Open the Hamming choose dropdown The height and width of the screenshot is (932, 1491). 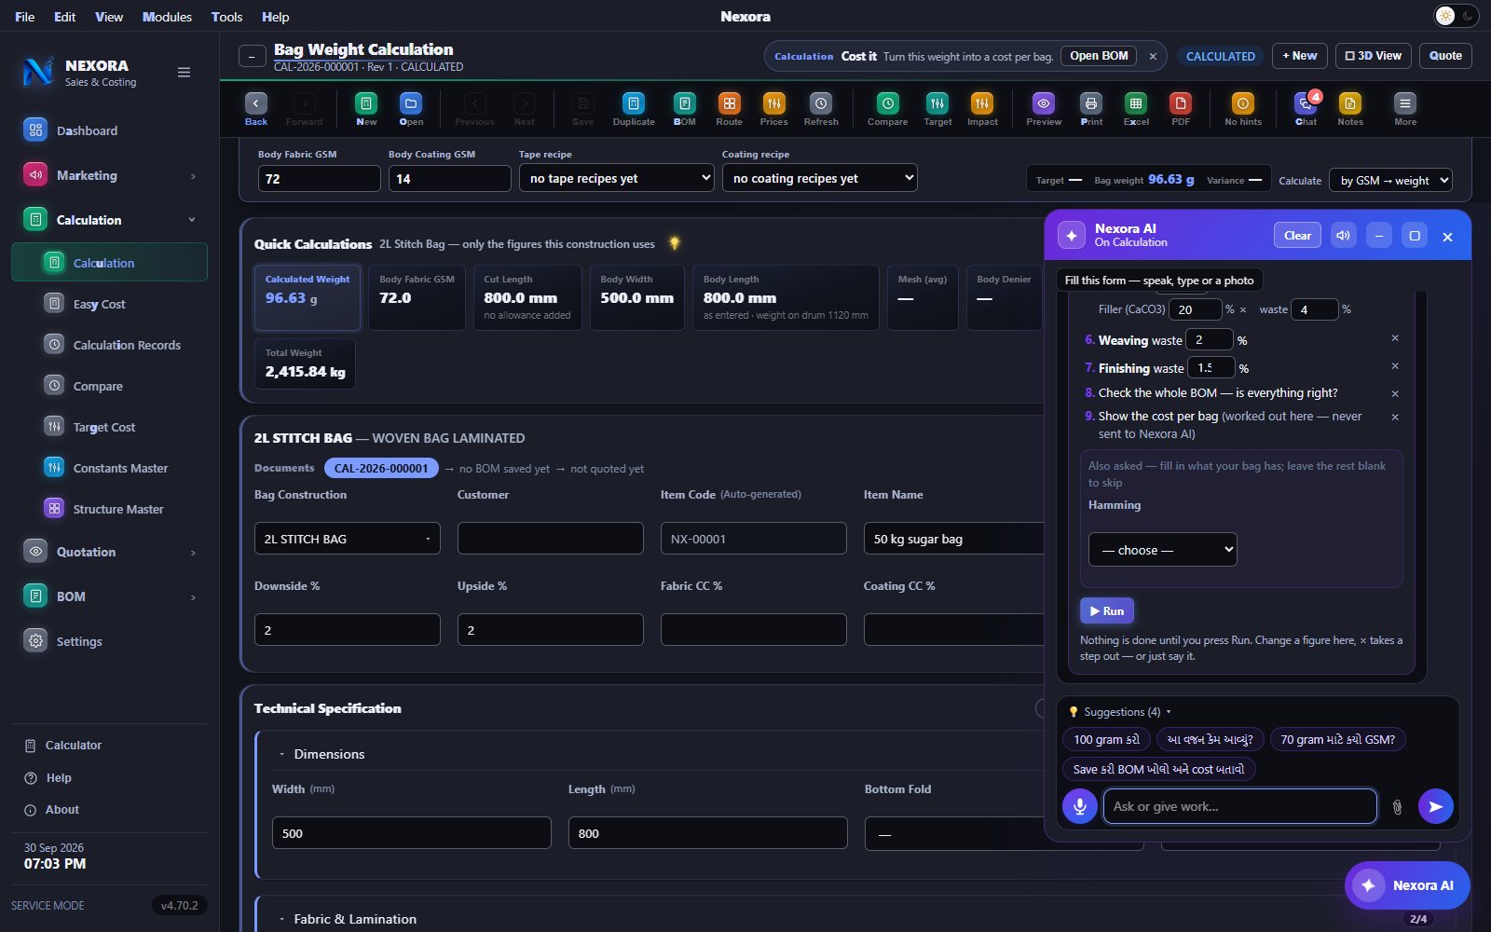[x=1163, y=550]
